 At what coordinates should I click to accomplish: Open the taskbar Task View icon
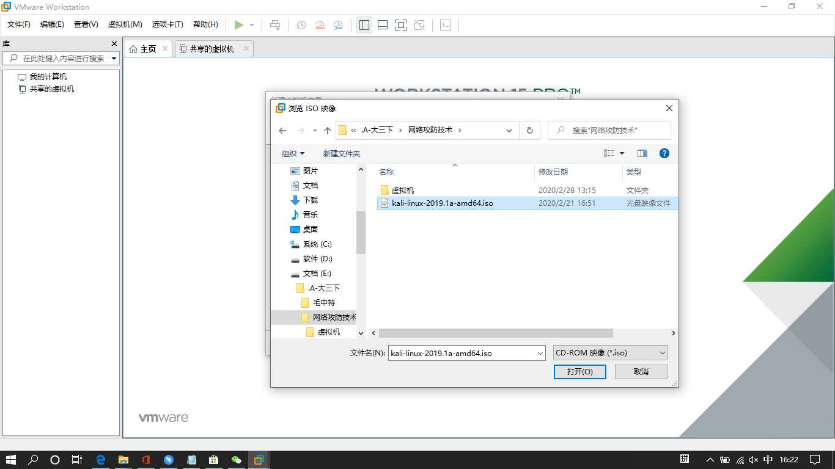77,460
